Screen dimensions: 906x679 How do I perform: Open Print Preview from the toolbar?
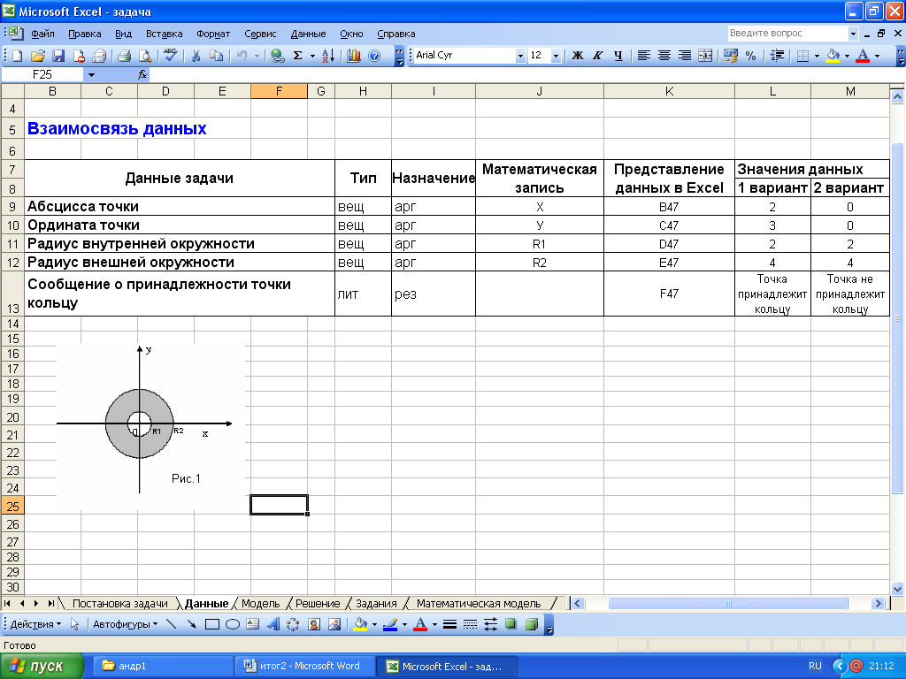145,55
